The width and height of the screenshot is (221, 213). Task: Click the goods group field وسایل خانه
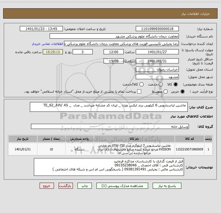click(x=110, y=126)
